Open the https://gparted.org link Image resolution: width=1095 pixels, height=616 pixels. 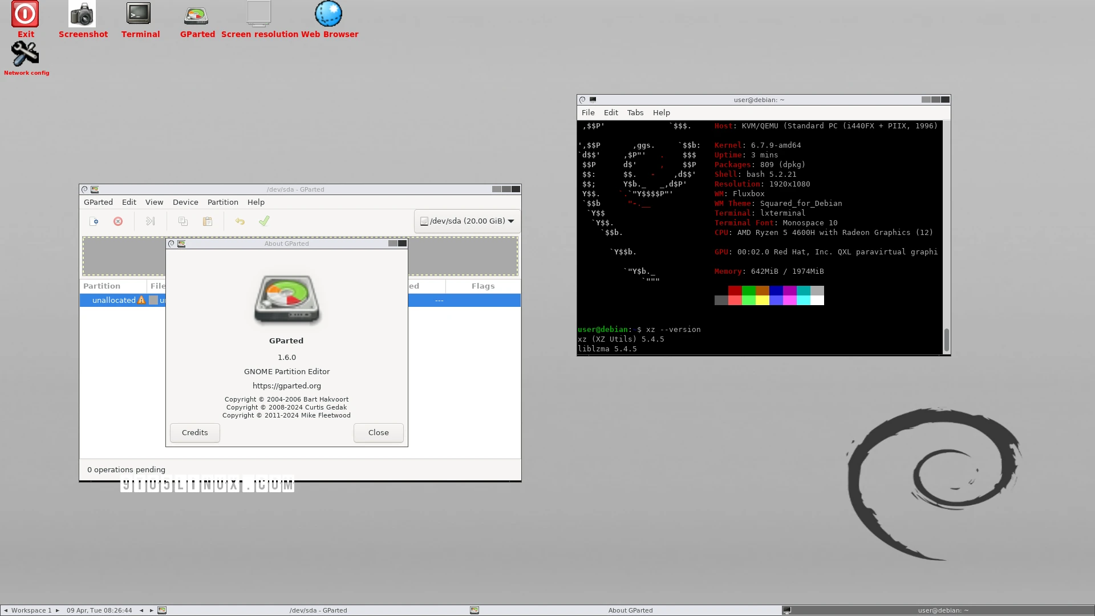click(x=286, y=386)
